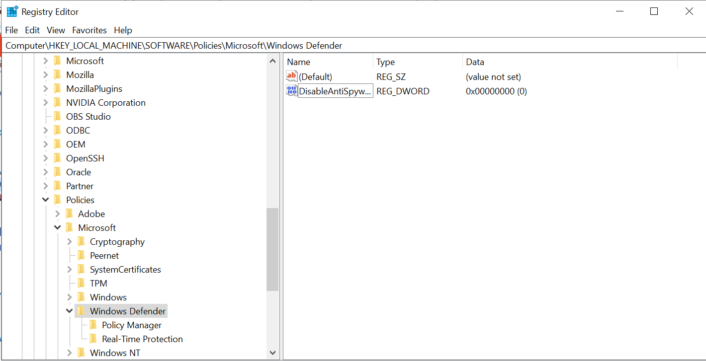The width and height of the screenshot is (706, 361).
Task: Maximize the Registry Editor window
Action: click(x=654, y=11)
